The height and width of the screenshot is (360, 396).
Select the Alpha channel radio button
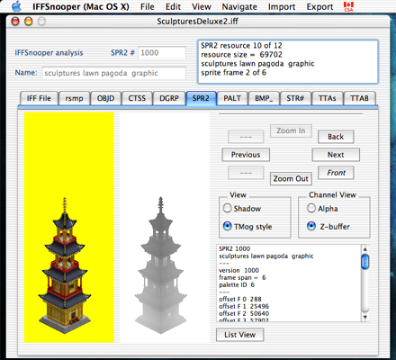[x=311, y=208]
